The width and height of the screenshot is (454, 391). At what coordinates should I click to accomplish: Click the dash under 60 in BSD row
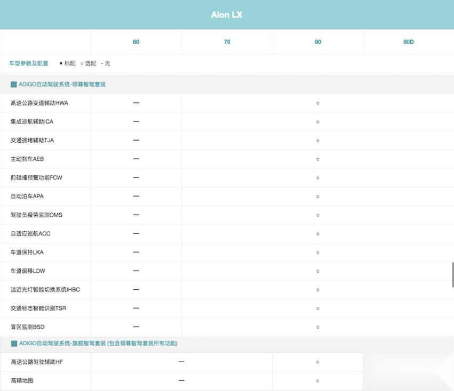tap(136, 327)
